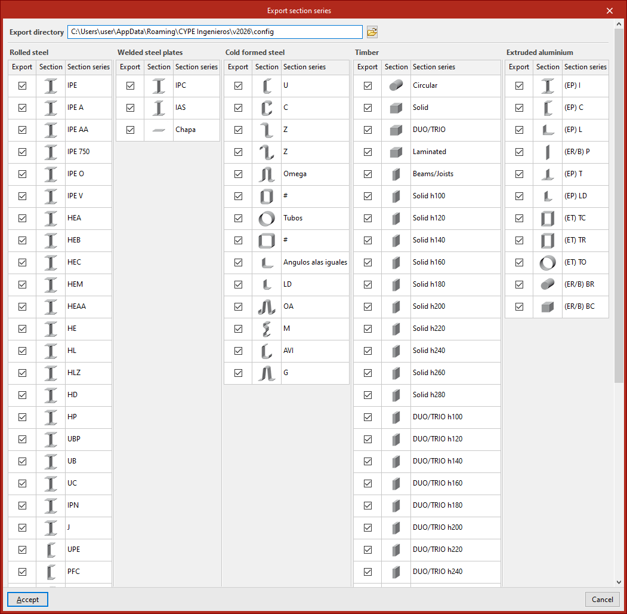Click the Chapa plate section icon
This screenshot has height=614, width=627.
(x=159, y=130)
